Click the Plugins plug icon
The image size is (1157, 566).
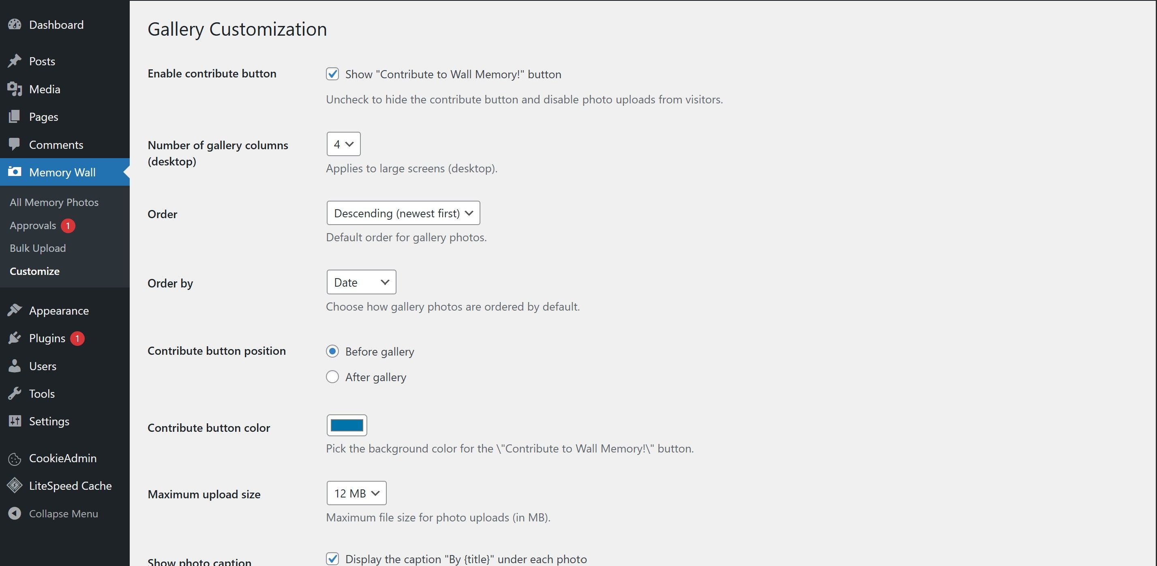[x=14, y=338]
